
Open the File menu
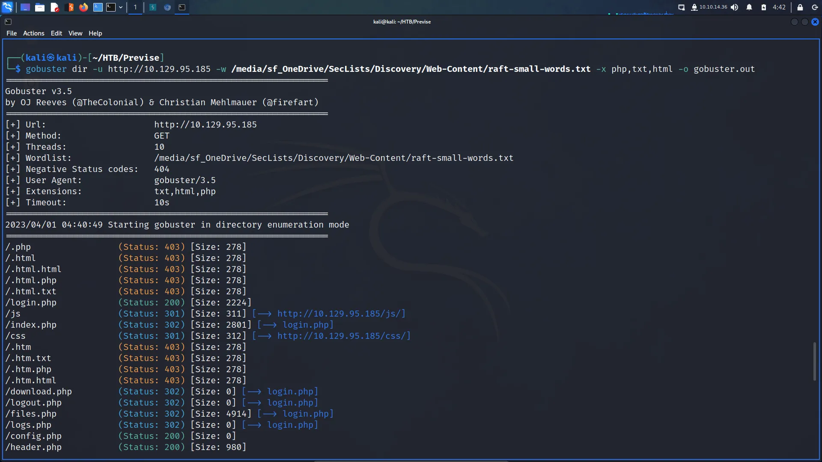12,33
